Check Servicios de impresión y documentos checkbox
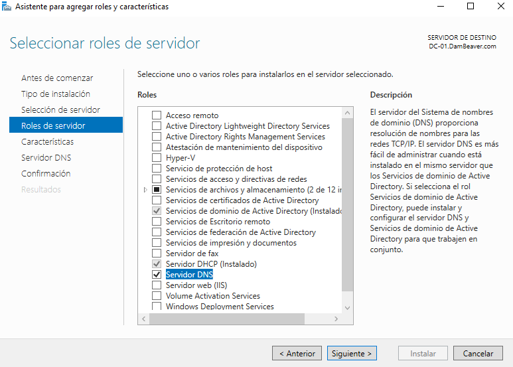513x367 pixels. coord(157,243)
